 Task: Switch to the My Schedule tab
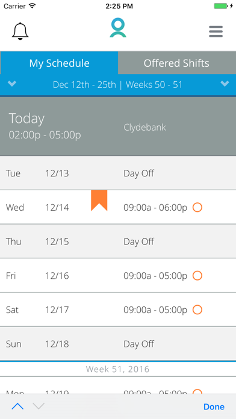[59, 63]
